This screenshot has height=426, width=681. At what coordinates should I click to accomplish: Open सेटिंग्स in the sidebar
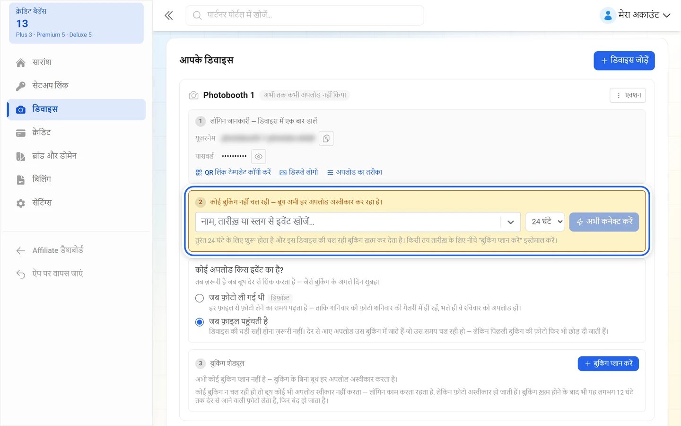pyautogui.click(x=76, y=203)
